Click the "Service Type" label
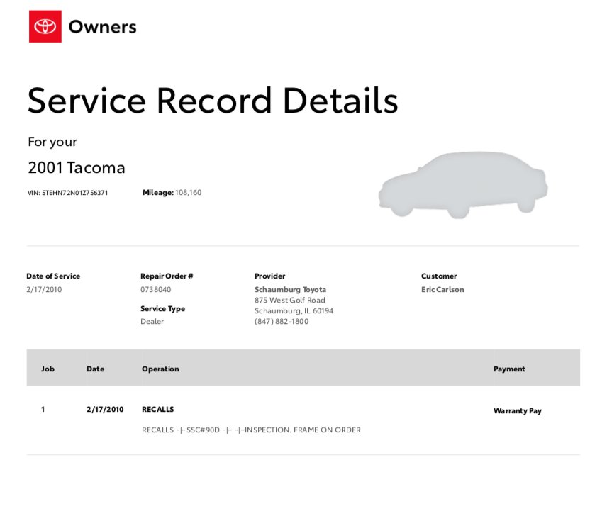 coord(162,308)
